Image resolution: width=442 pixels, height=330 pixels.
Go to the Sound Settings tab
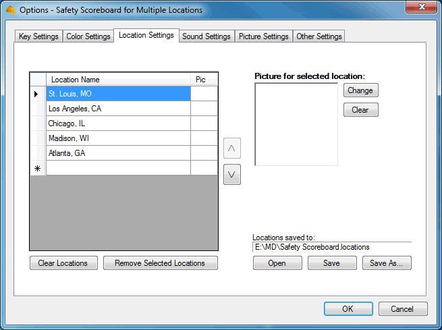[x=206, y=36]
